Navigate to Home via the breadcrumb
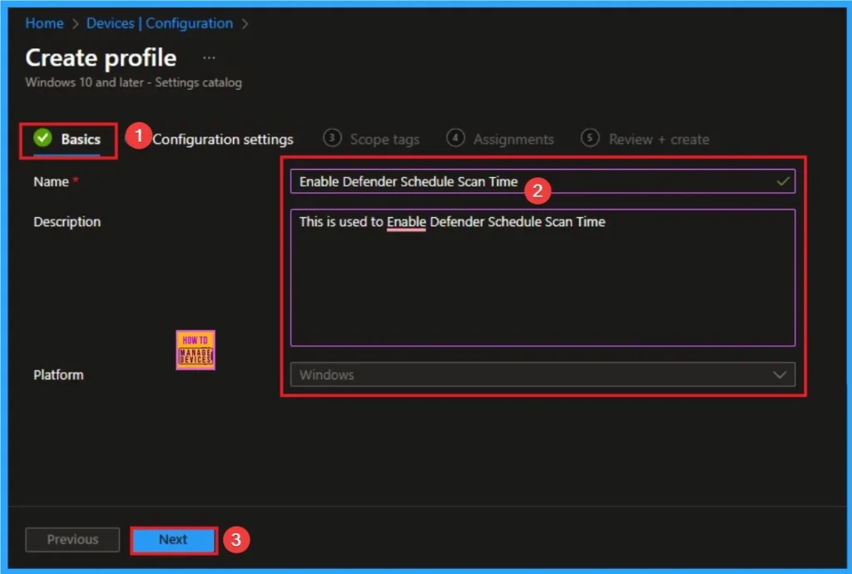This screenshot has height=574, width=852. click(44, 23)
